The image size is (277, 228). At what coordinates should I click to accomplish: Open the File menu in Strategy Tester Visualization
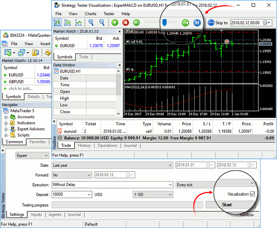58,14
